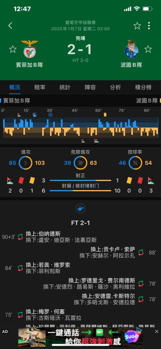Screen dimensions: 161x349
Task: Tap the 進攻 attack circular gauge
Action: (25, 163)
